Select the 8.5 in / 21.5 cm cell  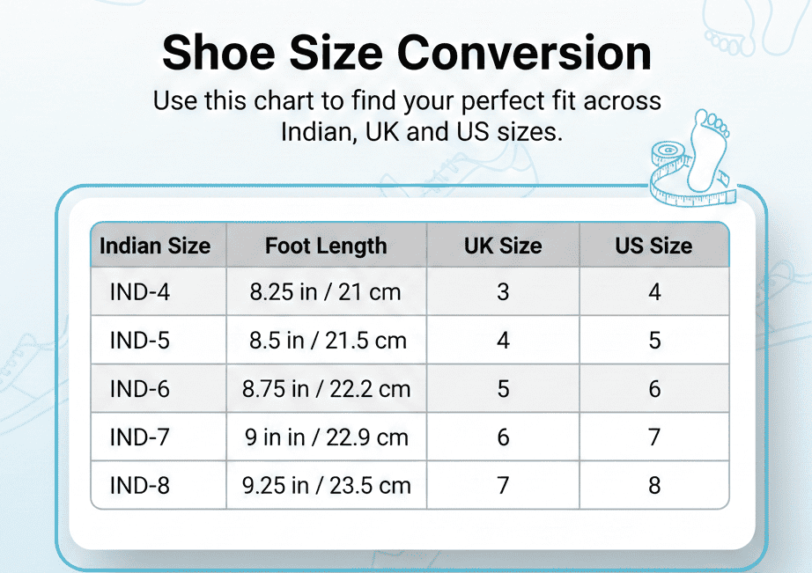tap(328, 341)
